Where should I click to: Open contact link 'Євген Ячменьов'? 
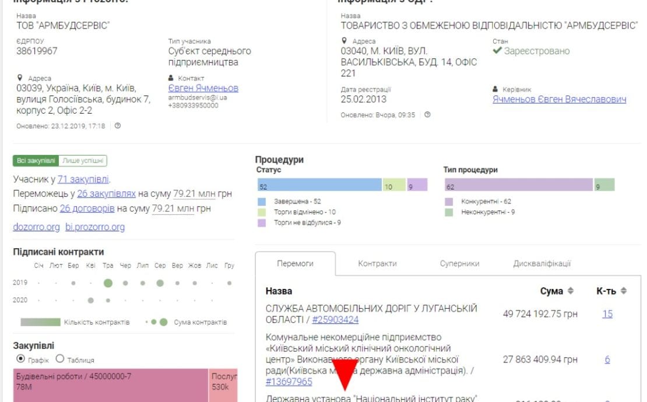coord(203,88)
